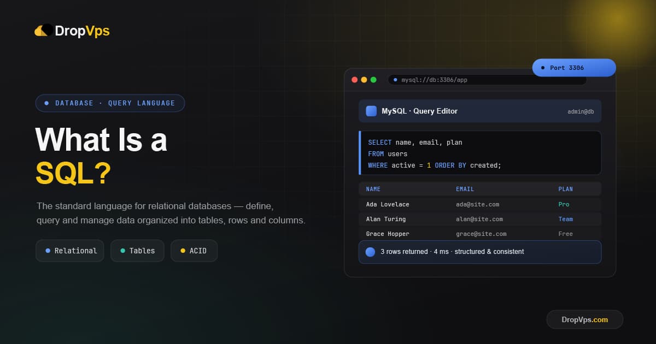Click the description paragraph about relational databases

[171, 213]
